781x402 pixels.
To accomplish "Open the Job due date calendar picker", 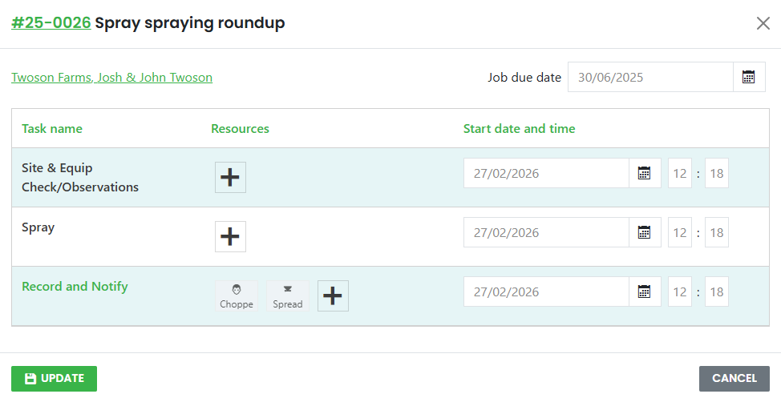I will click(749, 77).
